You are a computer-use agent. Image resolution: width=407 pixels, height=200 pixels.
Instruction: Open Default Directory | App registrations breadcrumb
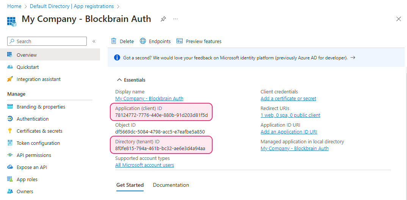coord(72,6)
